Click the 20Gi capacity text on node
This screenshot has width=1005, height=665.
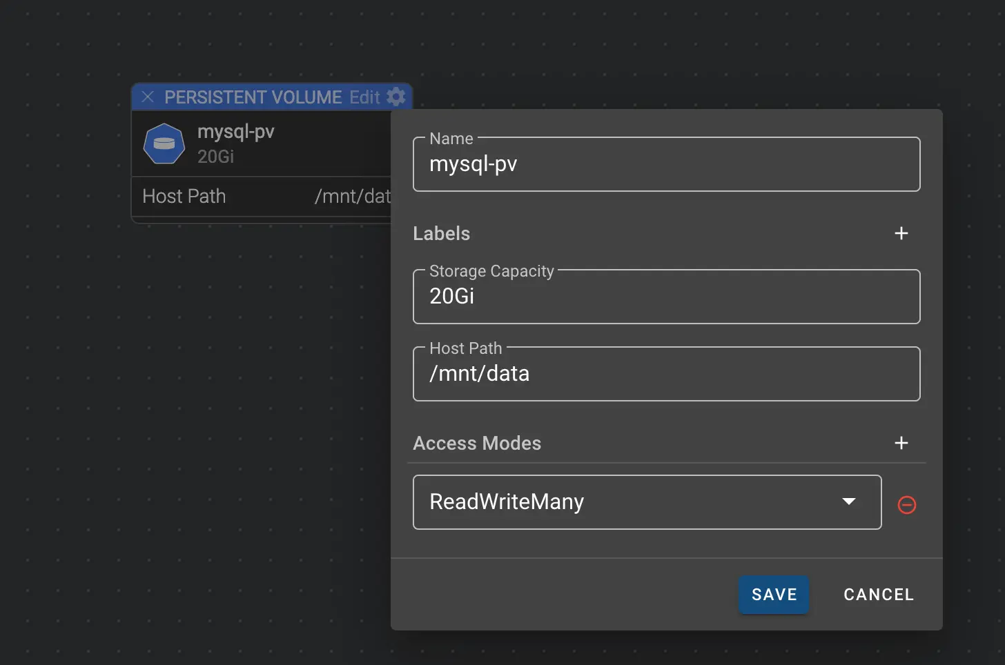216,157
